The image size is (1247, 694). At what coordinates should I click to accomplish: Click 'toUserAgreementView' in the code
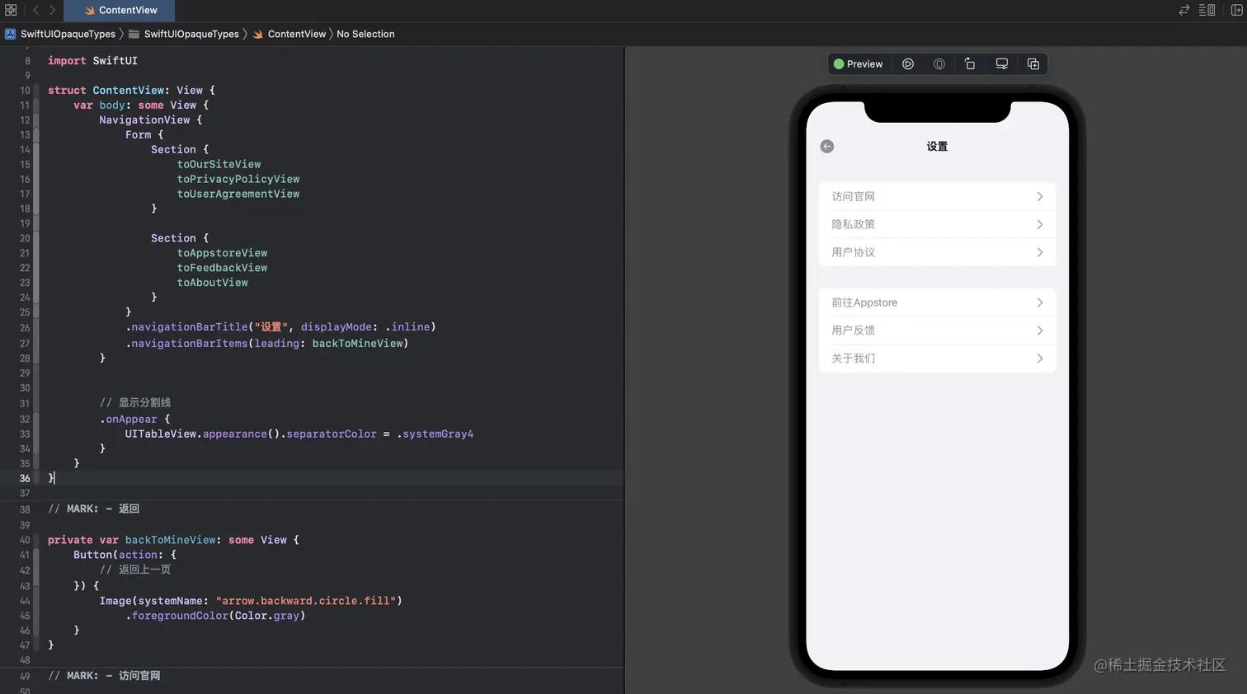coord(238,195)
